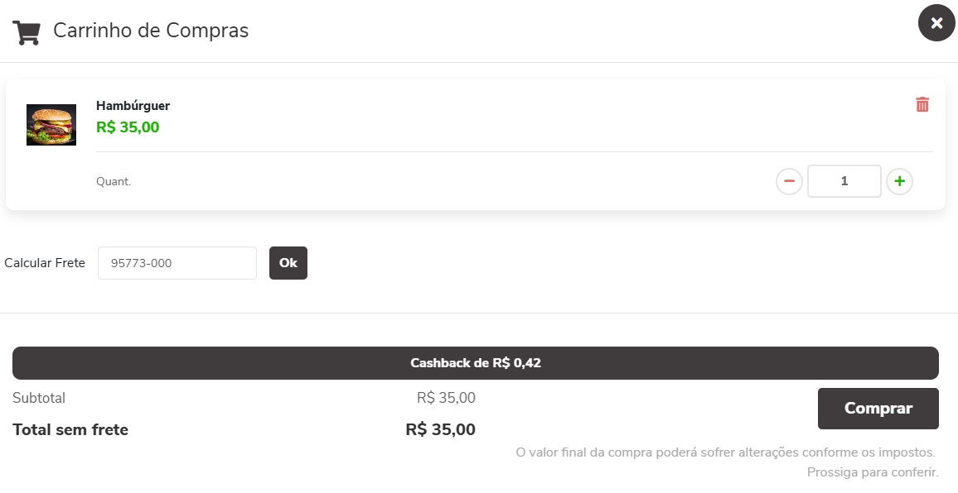Click the Hambúrguer product thumbnail
The height and width of the screenshot is (493, 958).
(51, 125)
